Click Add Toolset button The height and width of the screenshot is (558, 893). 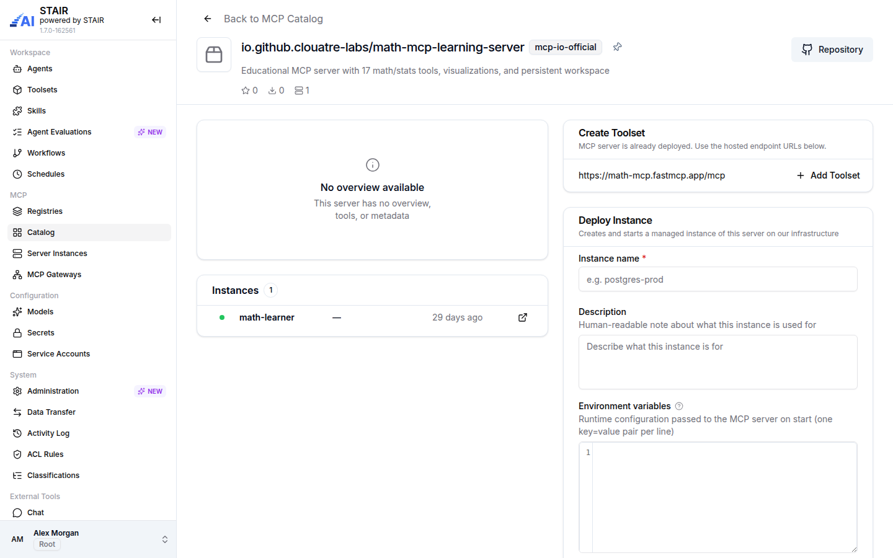tap(828, 175)
